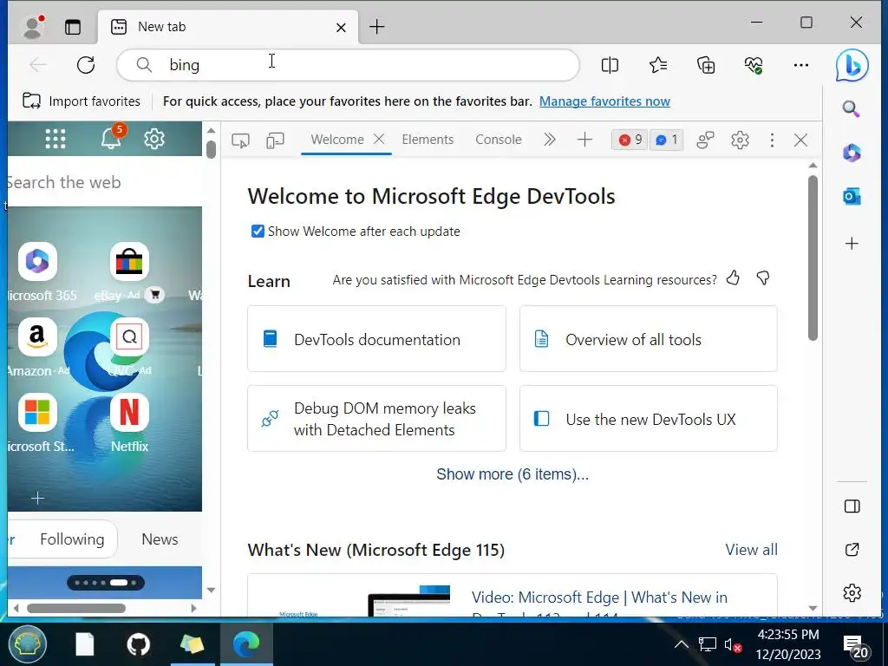Open link in new window sidebar icon

coord(852,550)
